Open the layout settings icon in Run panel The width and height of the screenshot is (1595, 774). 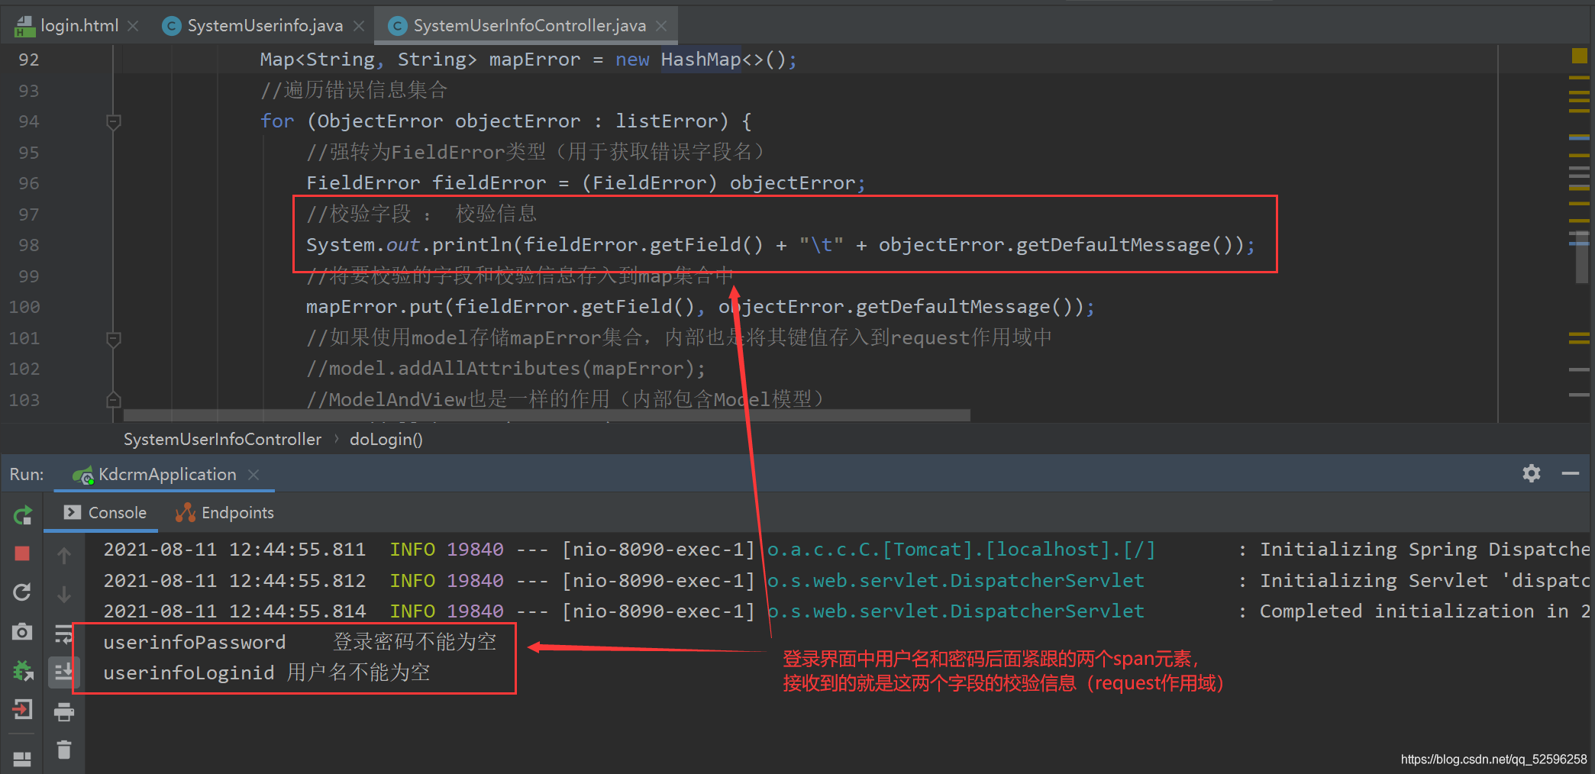[22, 759]
